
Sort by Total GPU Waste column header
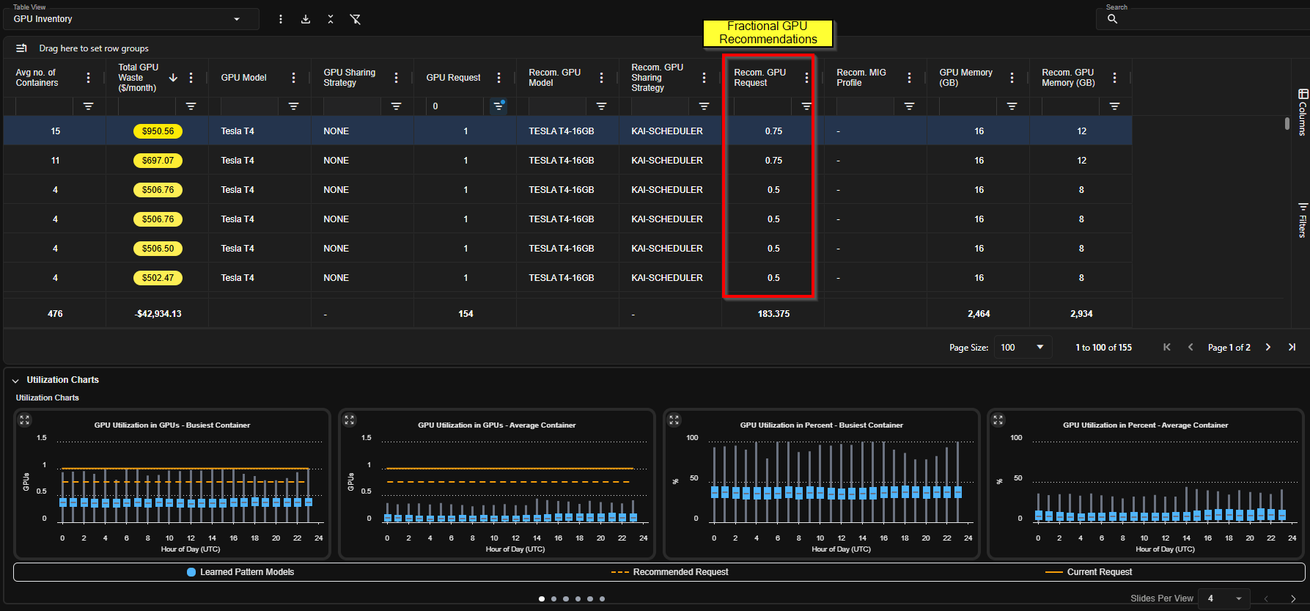139,78
